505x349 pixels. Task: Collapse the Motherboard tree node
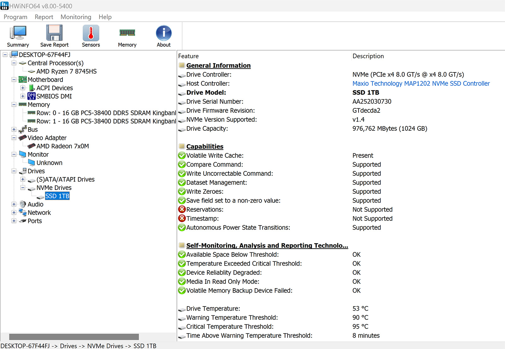[x=14, y=80]
